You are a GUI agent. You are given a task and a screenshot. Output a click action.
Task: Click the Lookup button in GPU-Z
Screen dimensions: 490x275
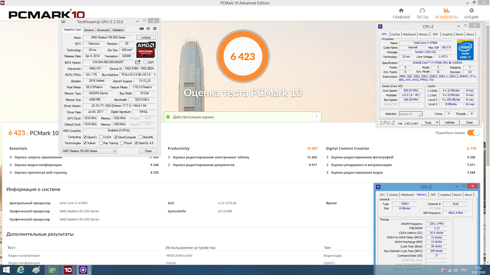click(x=146, y=37)
